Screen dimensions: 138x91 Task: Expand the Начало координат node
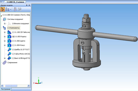(5, 24)
